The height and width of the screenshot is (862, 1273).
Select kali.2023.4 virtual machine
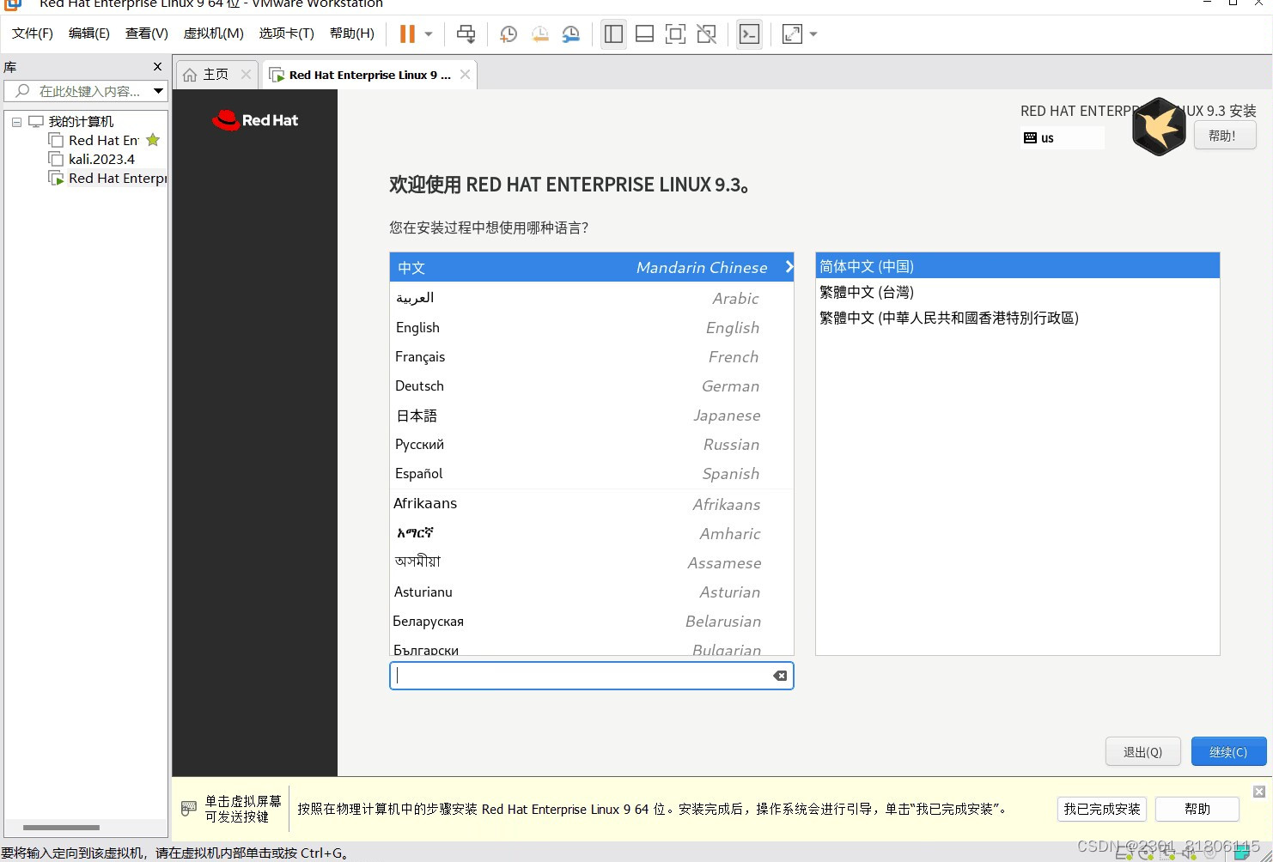tap(101, 159)
